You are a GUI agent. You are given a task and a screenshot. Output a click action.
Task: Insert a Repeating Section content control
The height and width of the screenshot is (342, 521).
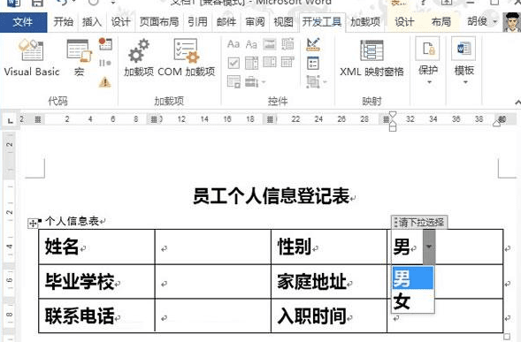coord(234,81)
